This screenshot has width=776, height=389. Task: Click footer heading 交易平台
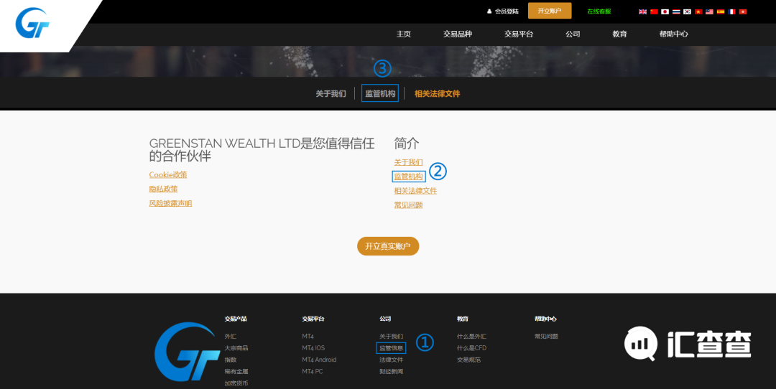[x=313, y=319]
